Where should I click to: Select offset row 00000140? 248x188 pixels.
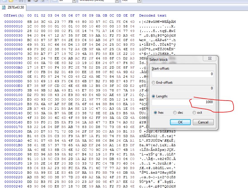pos(13,113)
